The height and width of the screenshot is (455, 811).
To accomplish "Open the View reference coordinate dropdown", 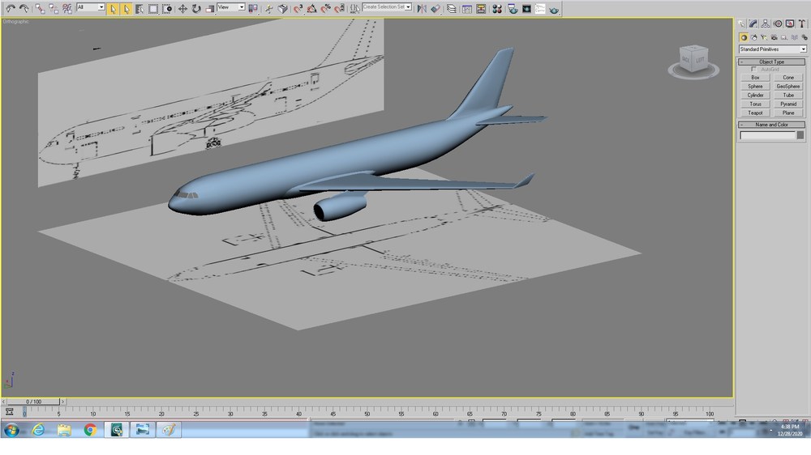I will click(x=230, y=7).
